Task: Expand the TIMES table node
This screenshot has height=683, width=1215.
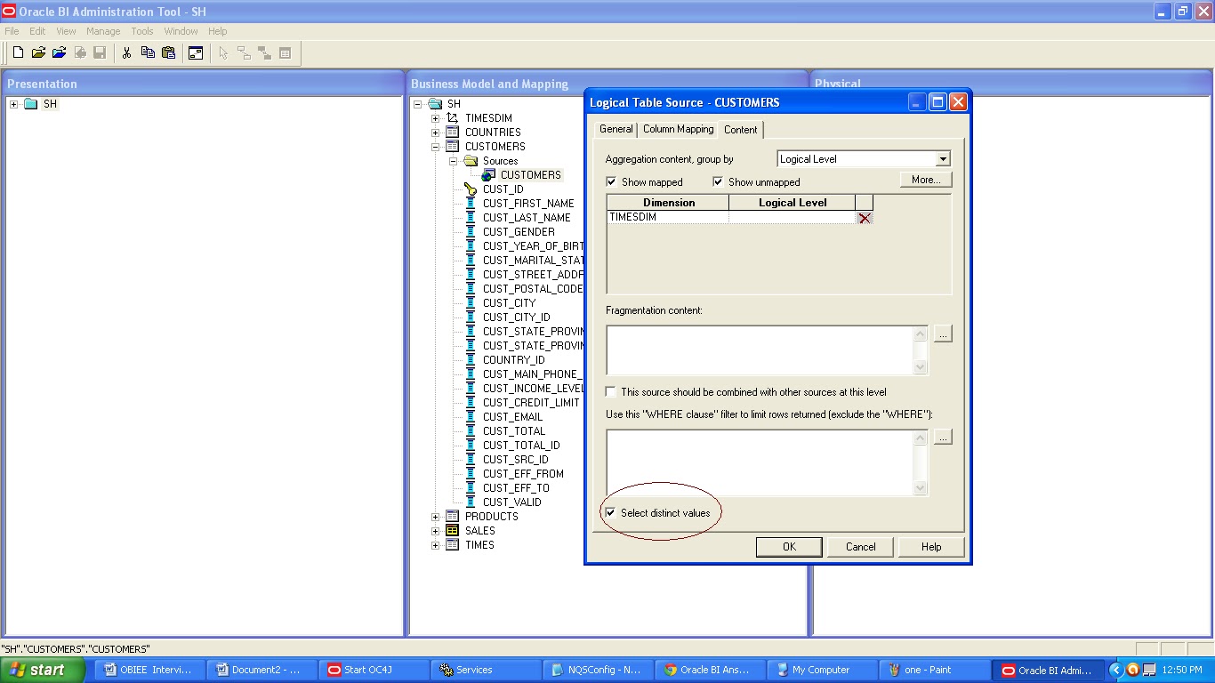Action: pyautogui.click(x=436, y=545)
